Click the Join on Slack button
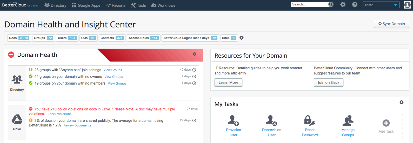 (x=328, y=82)
